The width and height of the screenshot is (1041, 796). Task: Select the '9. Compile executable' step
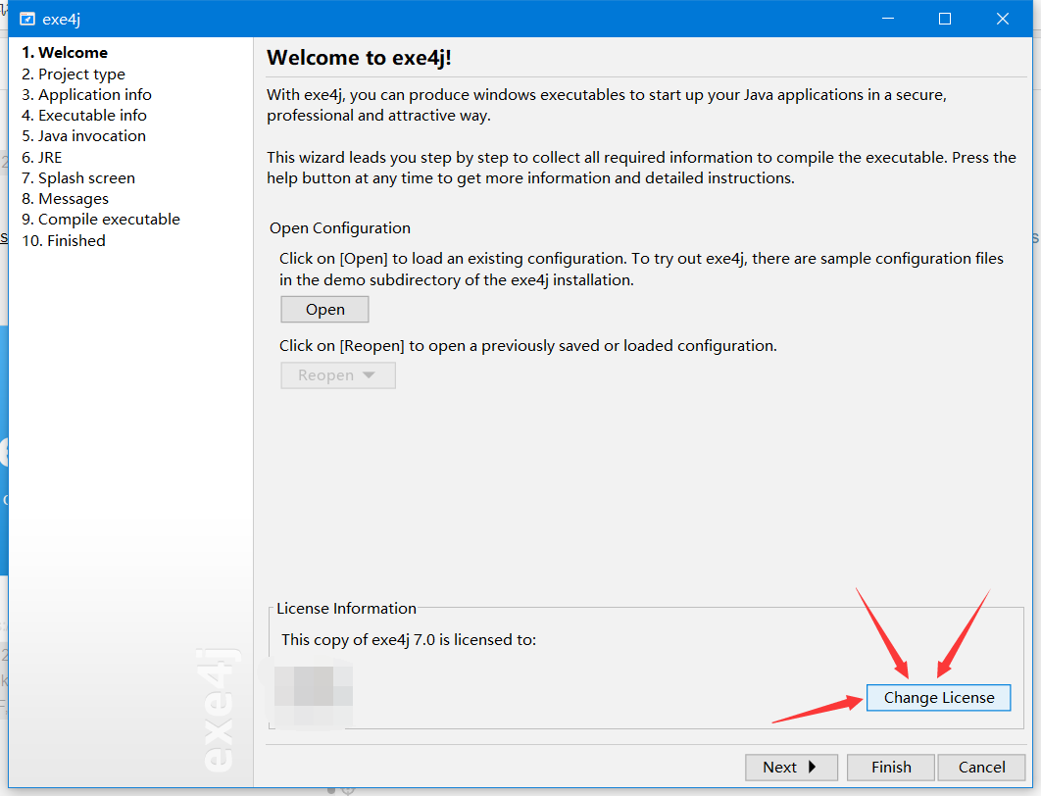coord(101,219)
